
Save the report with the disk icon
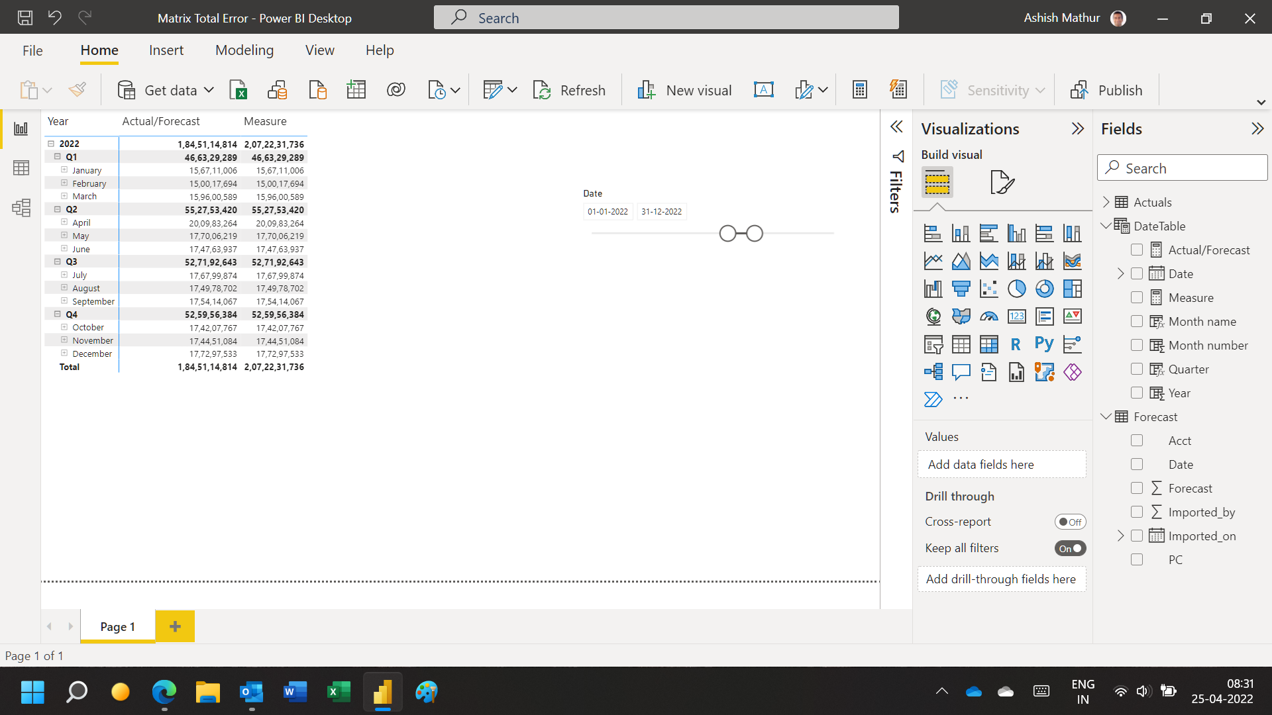pos(25,18)
